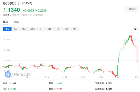
Task: Click the 20:20 time axis label
Action: click(101, 77)
